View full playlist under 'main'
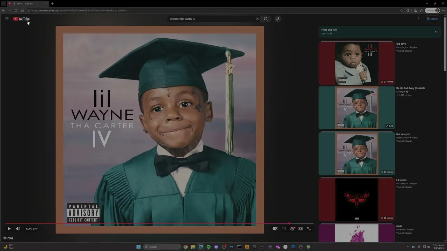This screenshot has width=447, height=251. pyautogui.click(x=404, y=233)
